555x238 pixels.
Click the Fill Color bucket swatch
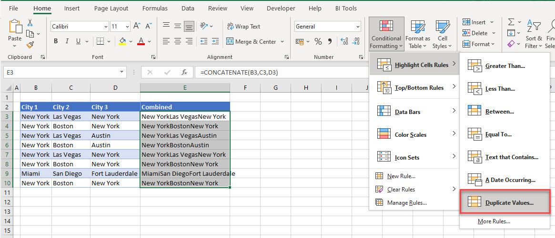122,41
